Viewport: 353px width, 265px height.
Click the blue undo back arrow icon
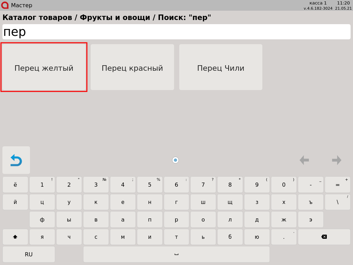[16, 160]
